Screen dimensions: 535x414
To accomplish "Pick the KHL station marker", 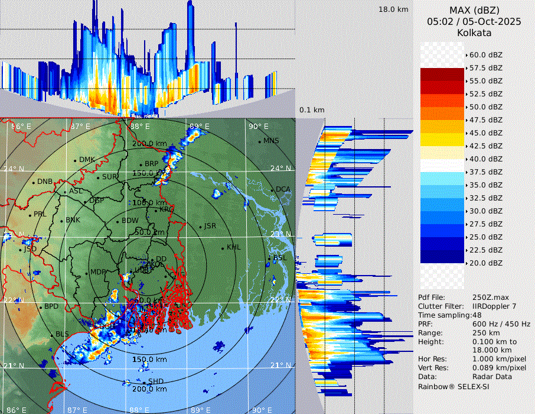I will [223, 247].
